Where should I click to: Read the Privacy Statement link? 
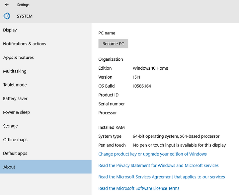pos(159,165)
